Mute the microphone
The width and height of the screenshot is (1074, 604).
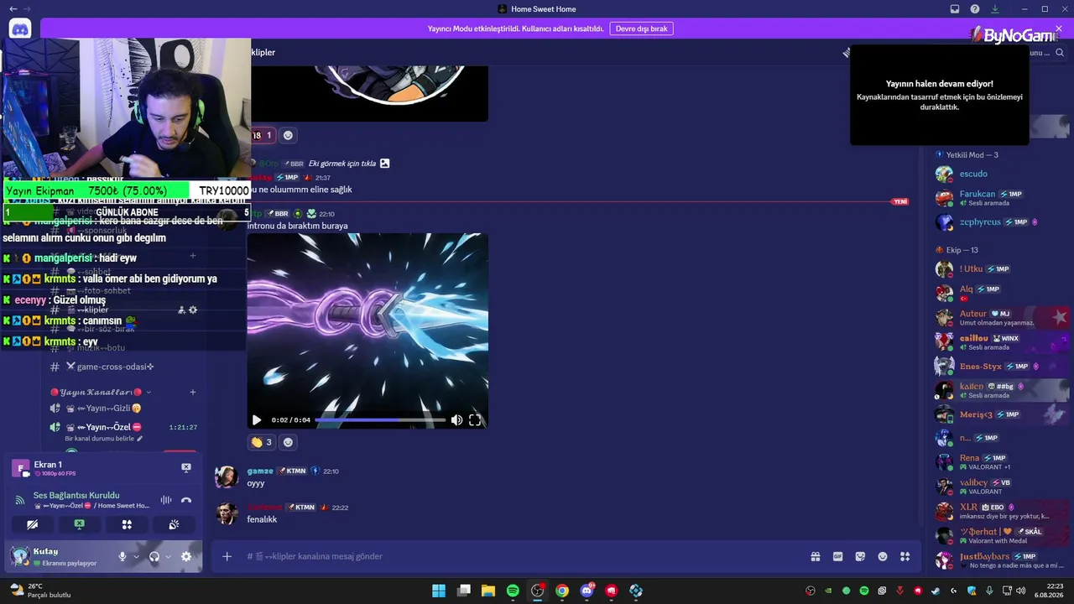[x=123, y=556]
